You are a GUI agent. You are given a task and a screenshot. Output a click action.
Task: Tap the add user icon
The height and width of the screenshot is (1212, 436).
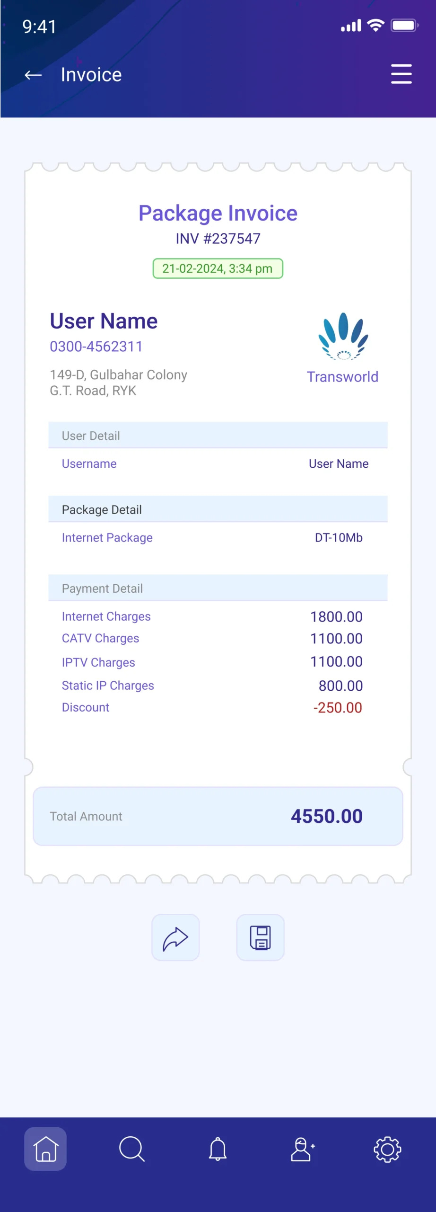tap(303, 1149)
